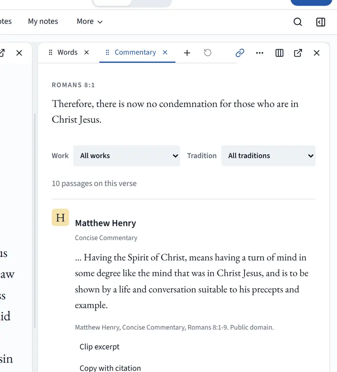337x372 pixels.
Task: Expand the More menu
Action: pyautogui.click(x=89, y=21)
